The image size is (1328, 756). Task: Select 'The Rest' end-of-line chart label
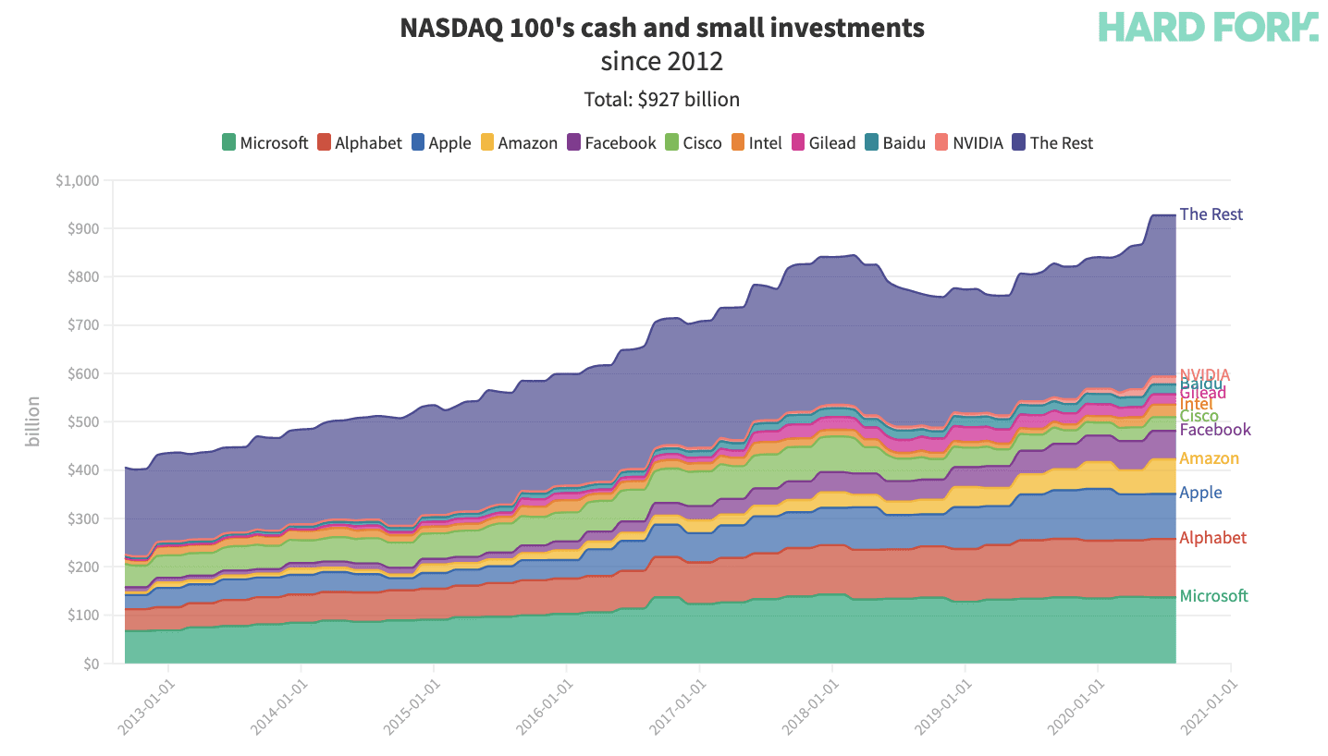point(1211,214)
